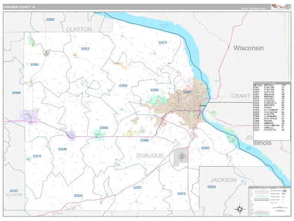Click the WORTHINGTON row in the ZIP index
Viewport: 294px width, 221px height.
[x=269, y=125]
